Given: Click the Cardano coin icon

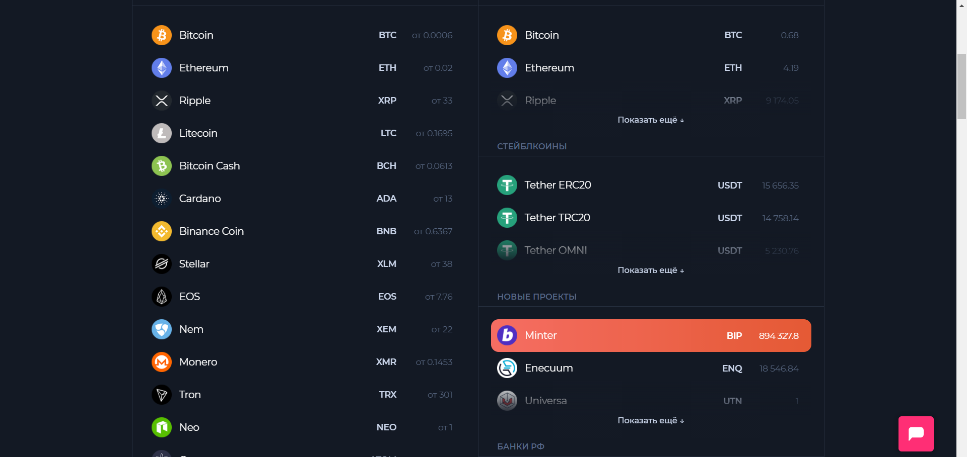Looking at the screenshot, I should [162, 199].
